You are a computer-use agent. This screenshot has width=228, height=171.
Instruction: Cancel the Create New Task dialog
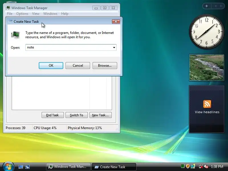(78, 66)
